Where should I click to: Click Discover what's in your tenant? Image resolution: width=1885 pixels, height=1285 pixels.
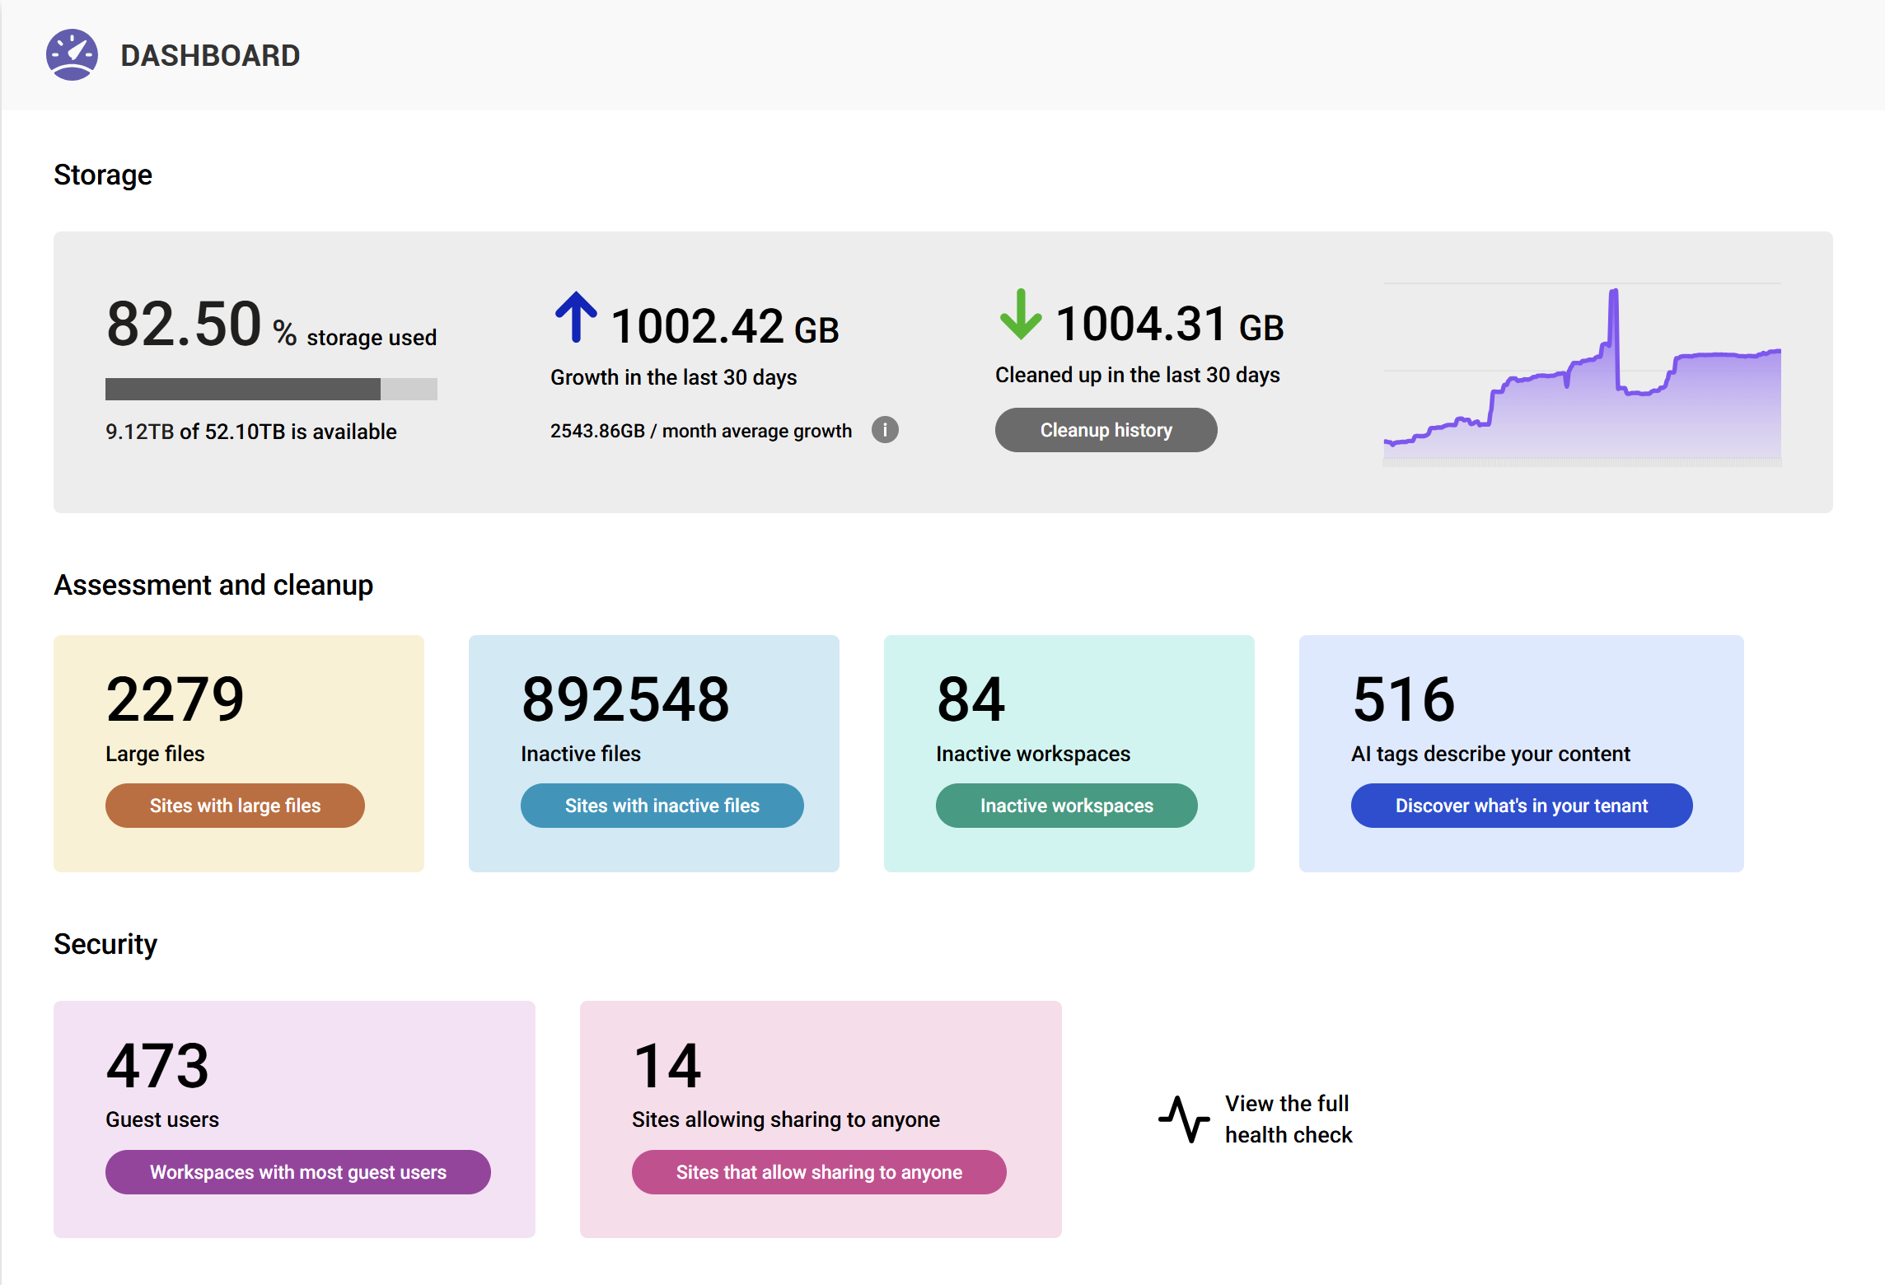tap(1521, 806)
